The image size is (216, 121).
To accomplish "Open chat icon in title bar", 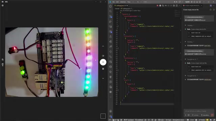I will pos(180,2).
